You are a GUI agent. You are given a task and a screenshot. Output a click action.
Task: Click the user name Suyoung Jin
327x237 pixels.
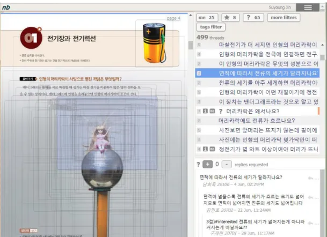[x=280, y=8]
